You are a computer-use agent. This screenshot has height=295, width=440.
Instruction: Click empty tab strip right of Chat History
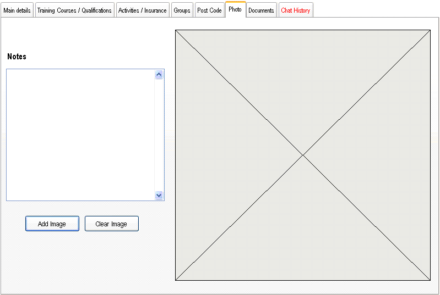(374, 10)
